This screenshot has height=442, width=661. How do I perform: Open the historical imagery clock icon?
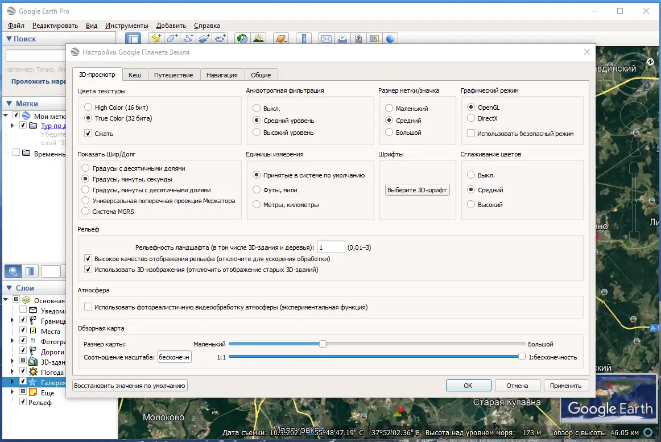click(x=242, y=39)
